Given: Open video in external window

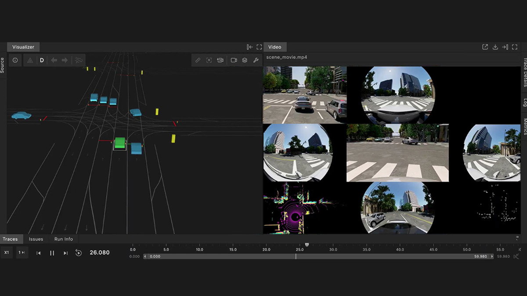Looking at the screenshot, I should [x=485, y=47].
